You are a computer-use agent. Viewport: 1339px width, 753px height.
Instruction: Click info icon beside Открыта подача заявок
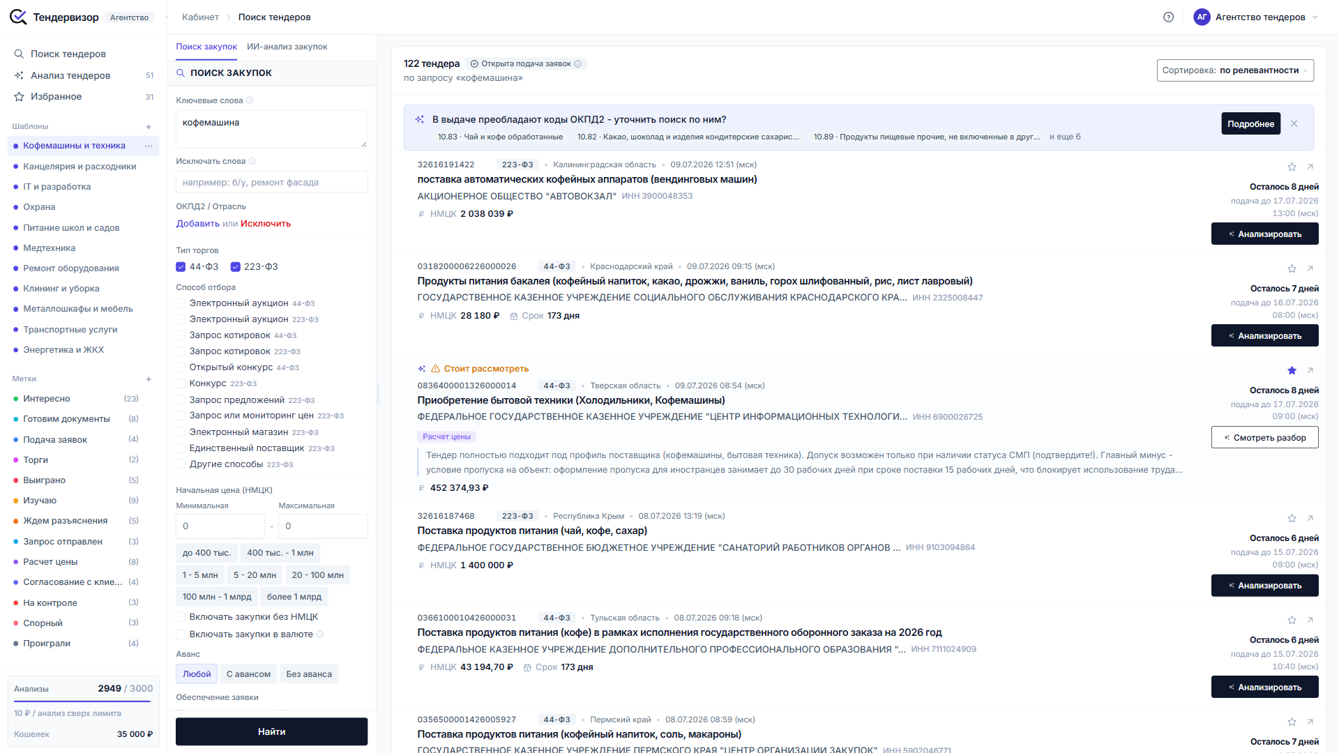tap(577, 63)
